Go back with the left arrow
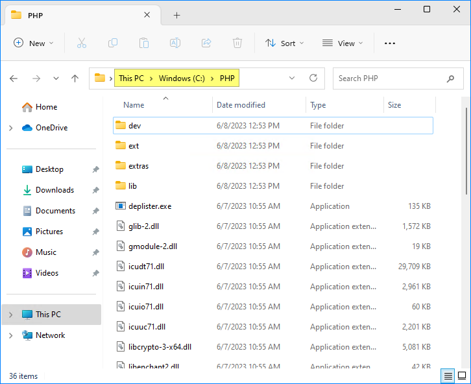The image size is (471, 384). [x=14, y=78]
